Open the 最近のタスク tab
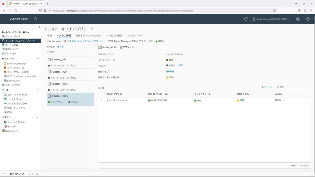This screenshot has height=177, width=315. coord(17,174)
